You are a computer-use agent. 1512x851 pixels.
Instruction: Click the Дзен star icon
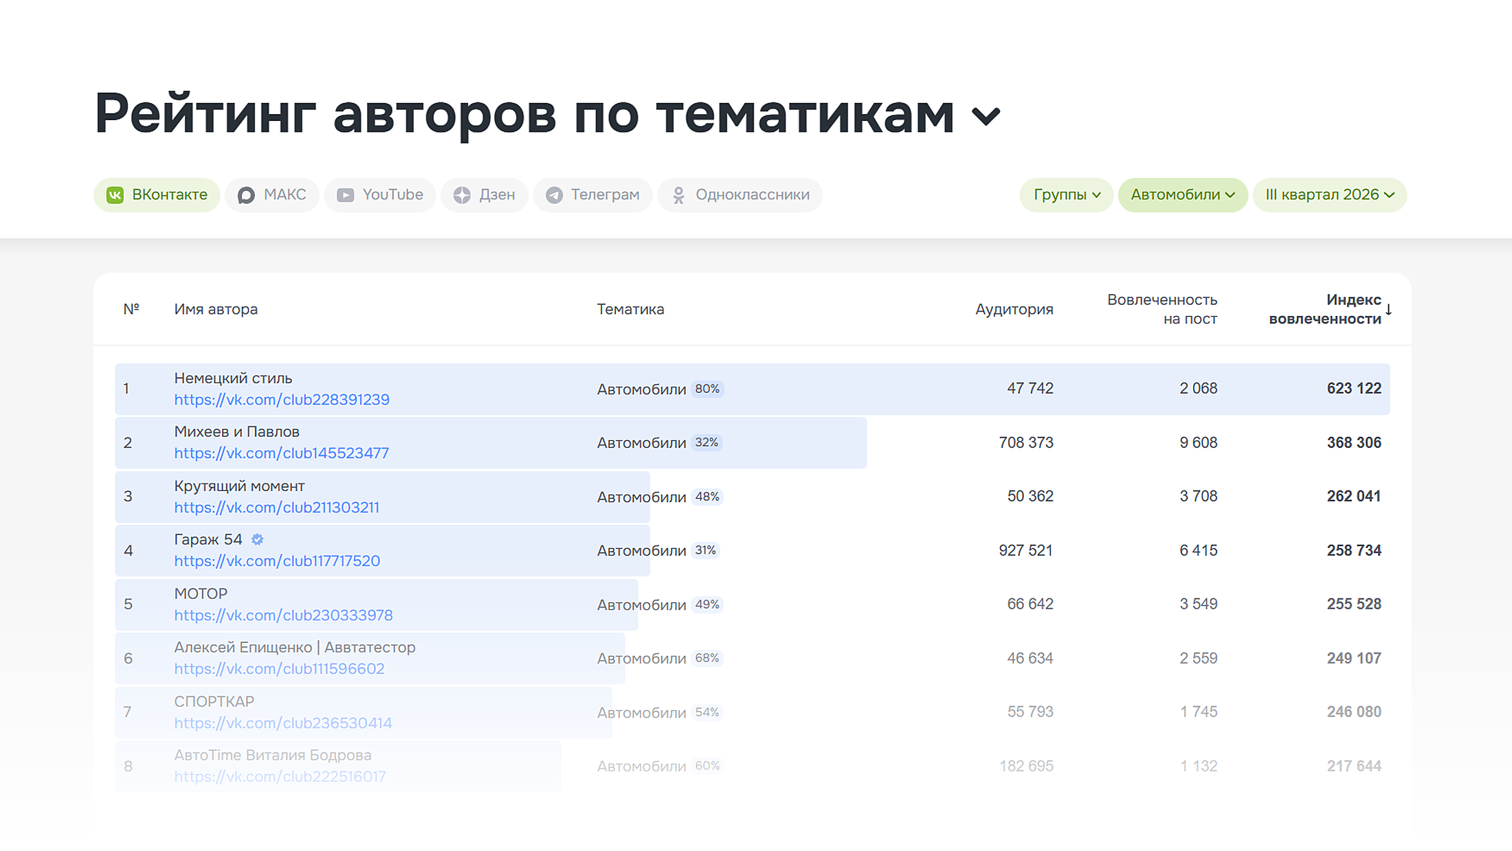[462, 196]
